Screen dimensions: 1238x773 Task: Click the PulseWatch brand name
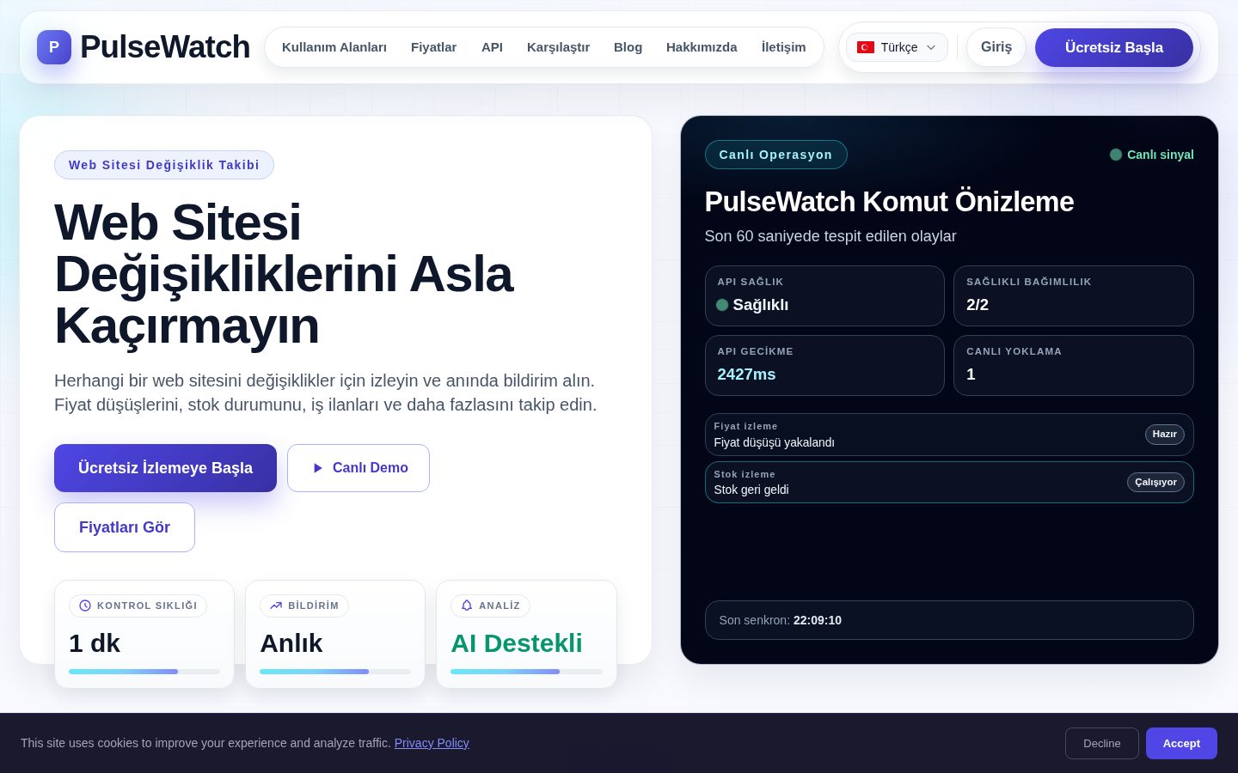point(165,47)
